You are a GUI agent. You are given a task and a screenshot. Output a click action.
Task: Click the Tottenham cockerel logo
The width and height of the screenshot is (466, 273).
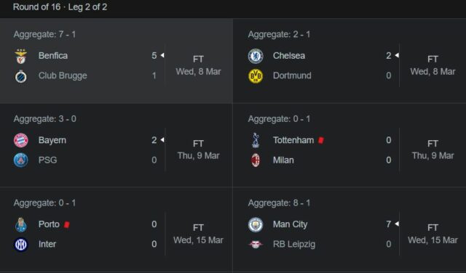[256, 140]
